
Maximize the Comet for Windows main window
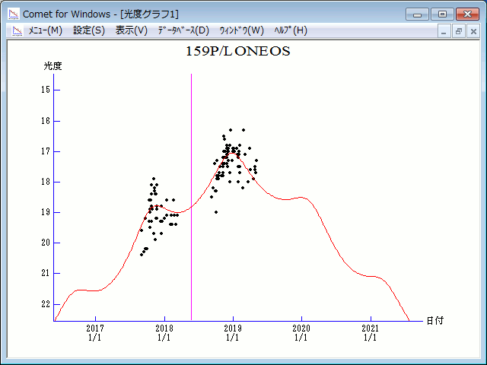(x=441, y=14)
